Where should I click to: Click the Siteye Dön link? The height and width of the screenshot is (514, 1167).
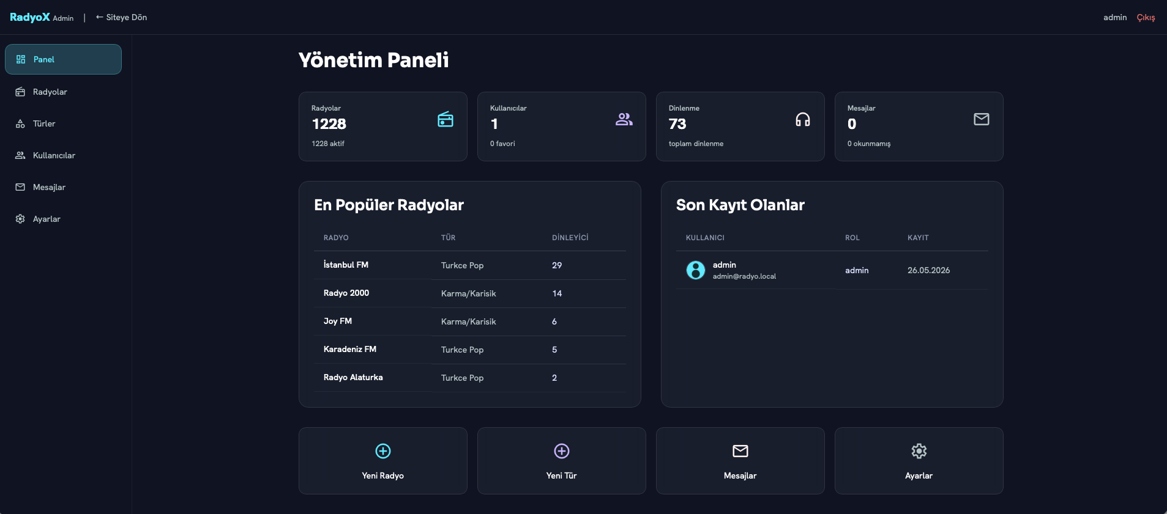tap(121, 17)
